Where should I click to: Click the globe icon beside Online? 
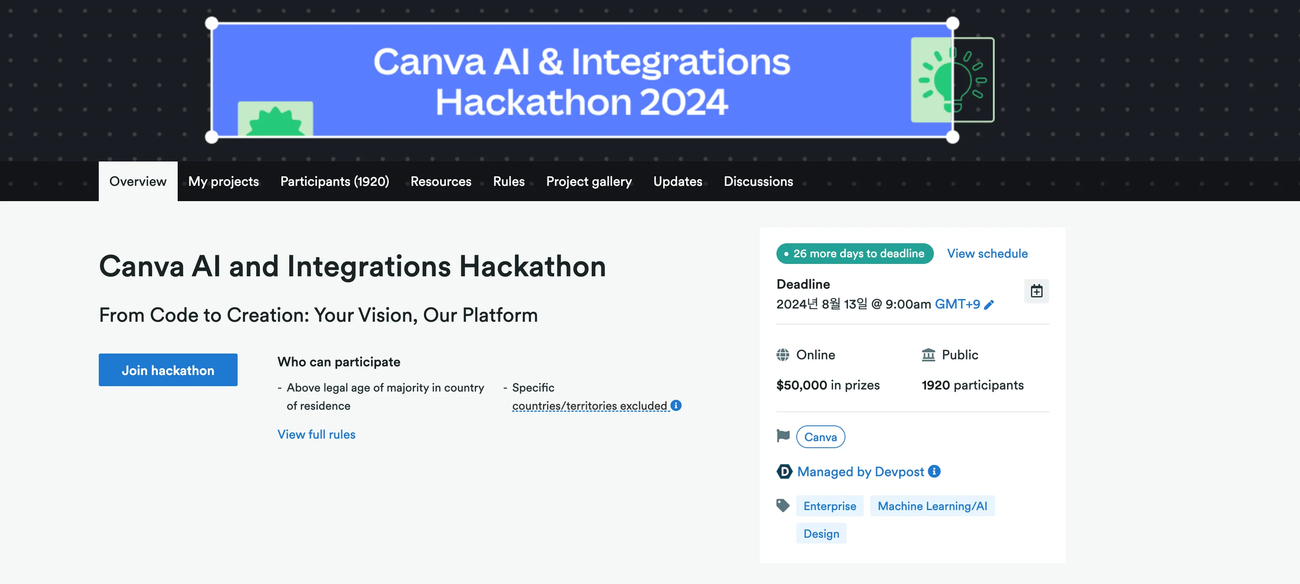pos(783,355)
